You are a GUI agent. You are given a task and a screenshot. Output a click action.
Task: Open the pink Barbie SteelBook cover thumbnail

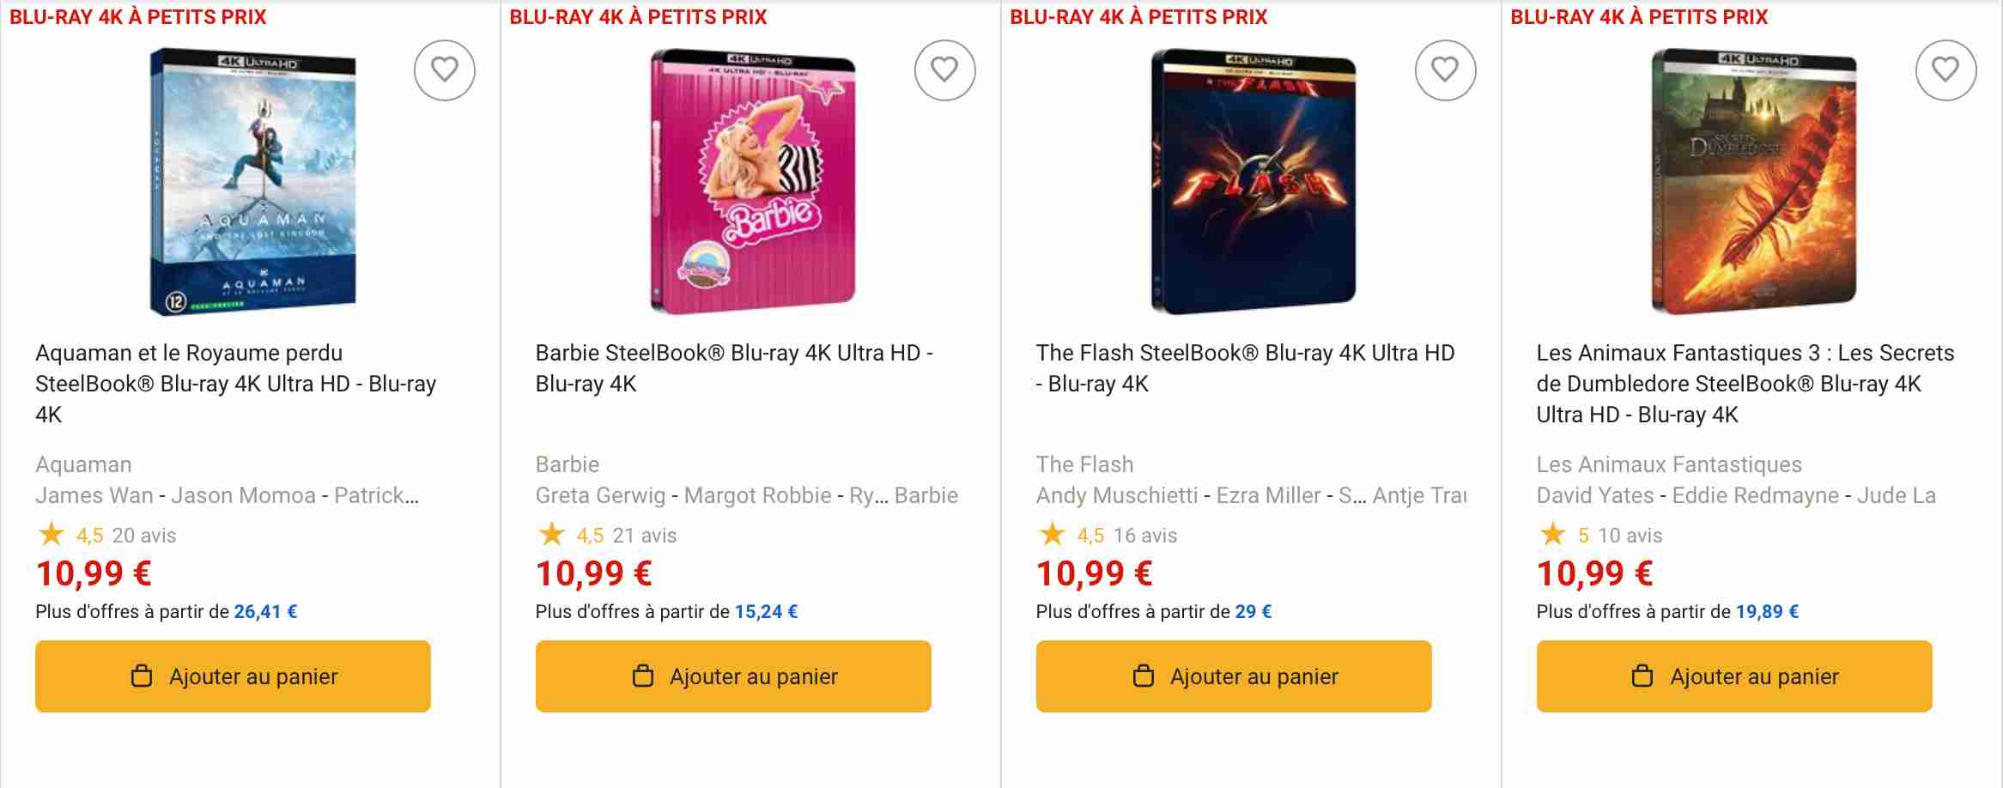pyautogui.click(x=753, y=181)
